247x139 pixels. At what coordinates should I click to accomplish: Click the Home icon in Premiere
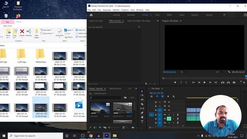point(91,15)
